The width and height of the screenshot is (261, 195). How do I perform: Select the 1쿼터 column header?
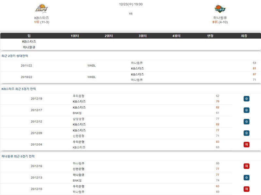tap(75, 36)
